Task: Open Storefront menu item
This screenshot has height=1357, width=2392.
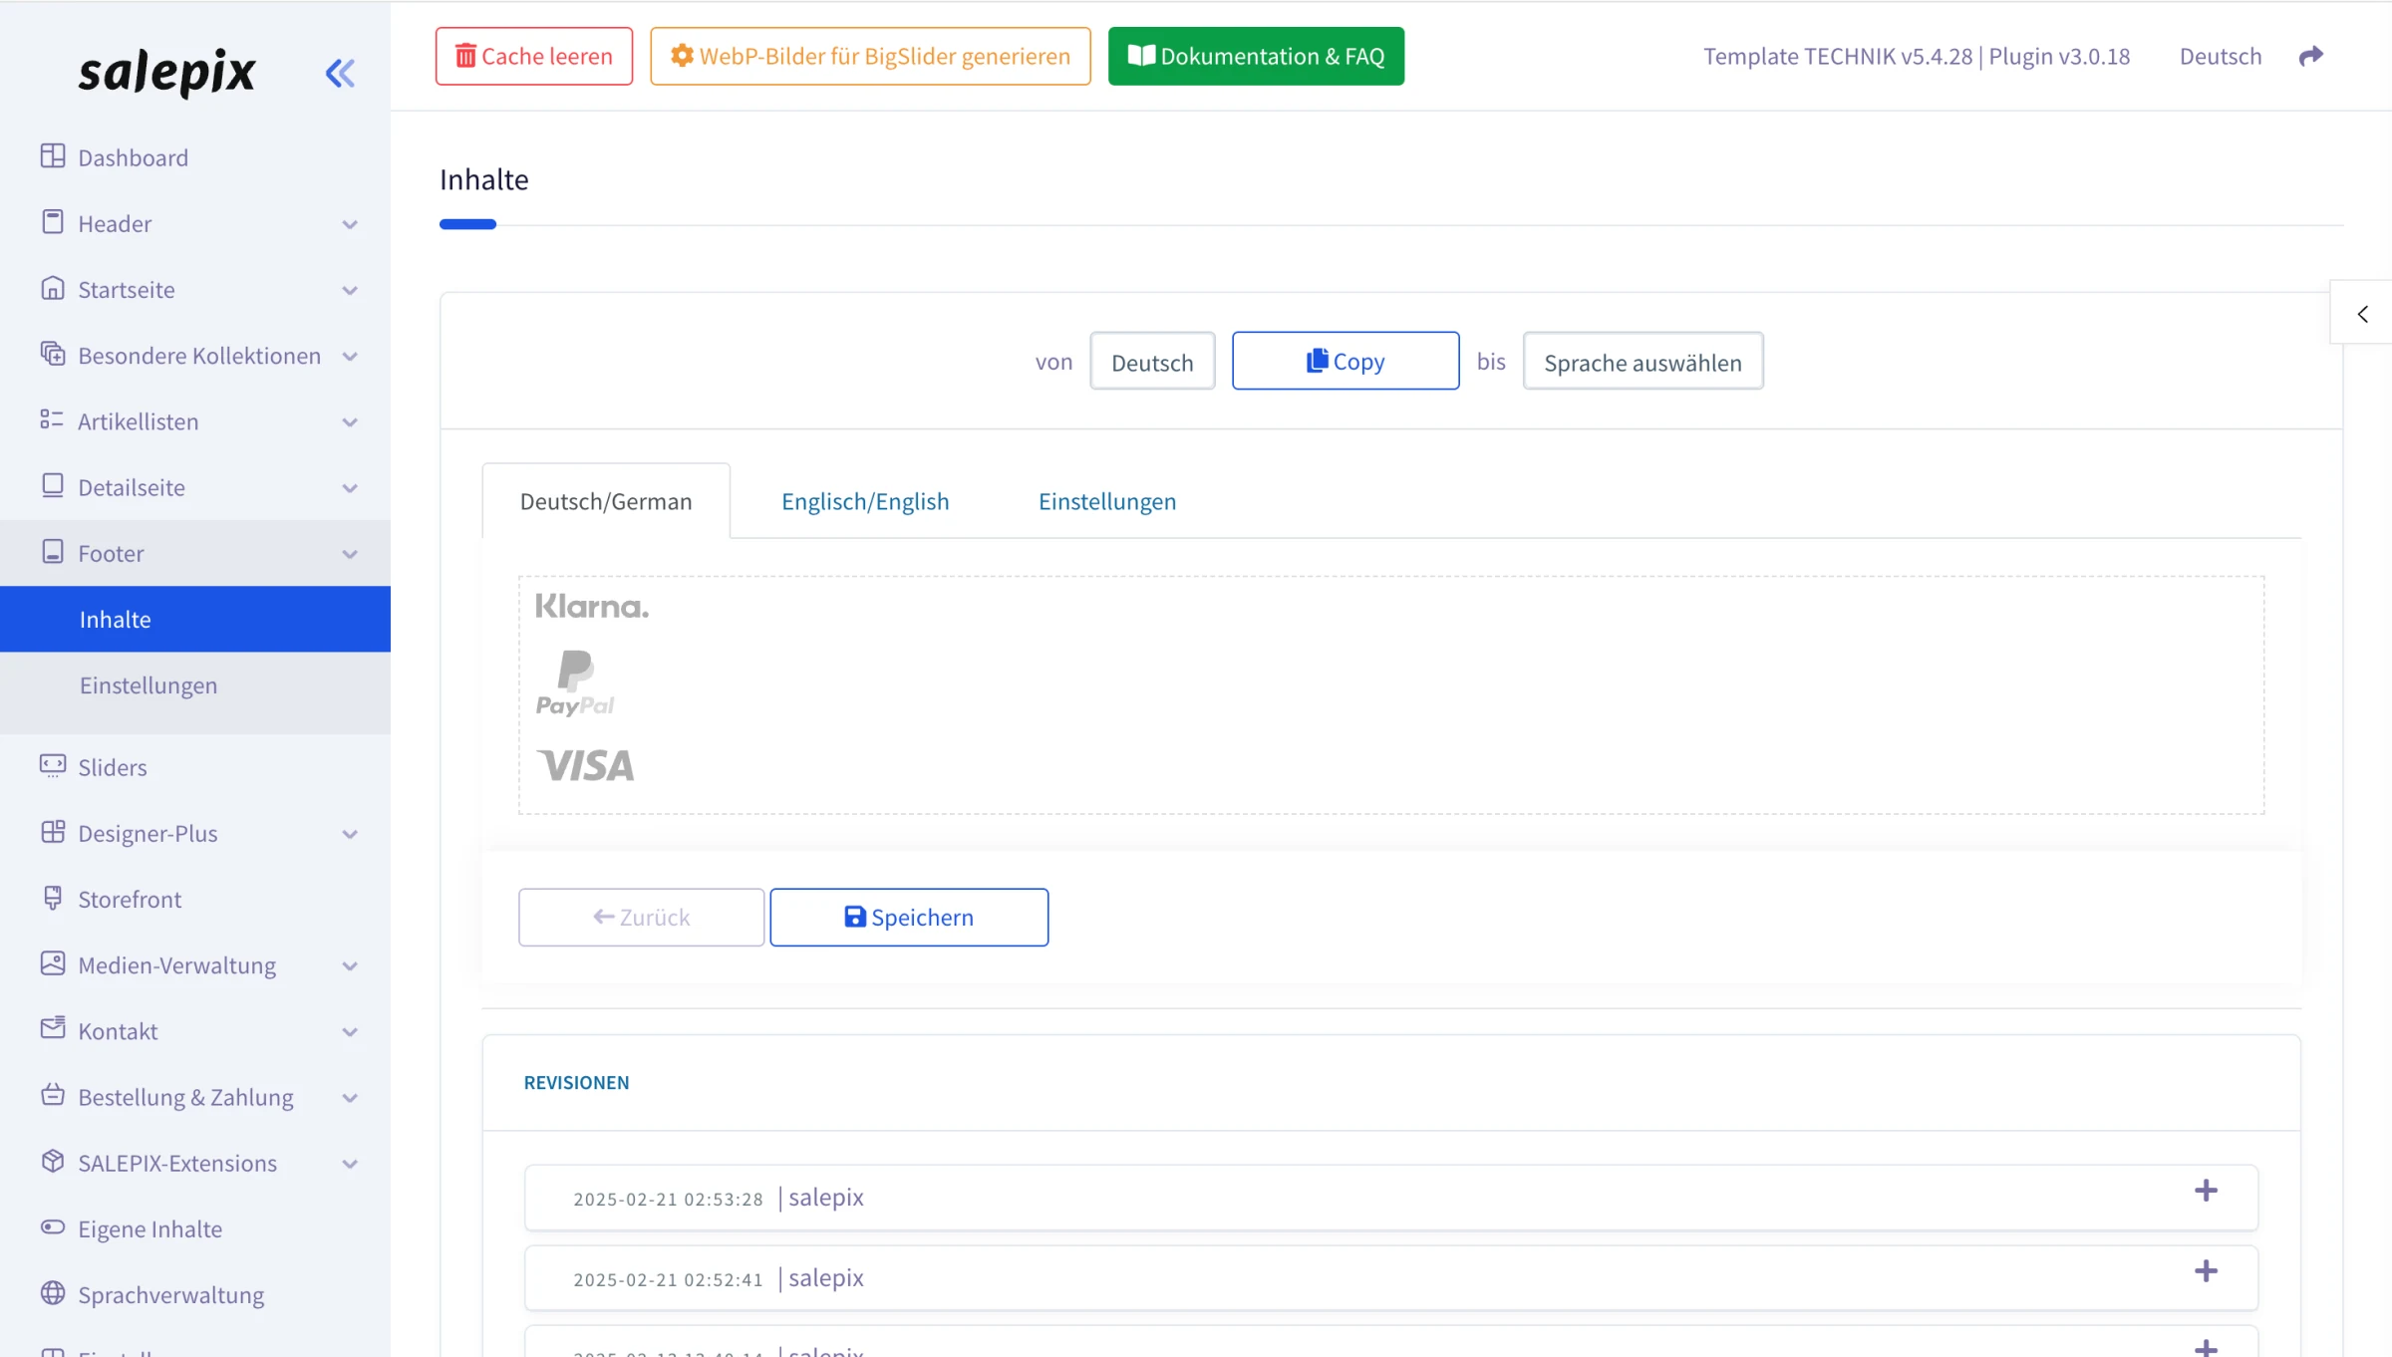Action: coord(195,899)
